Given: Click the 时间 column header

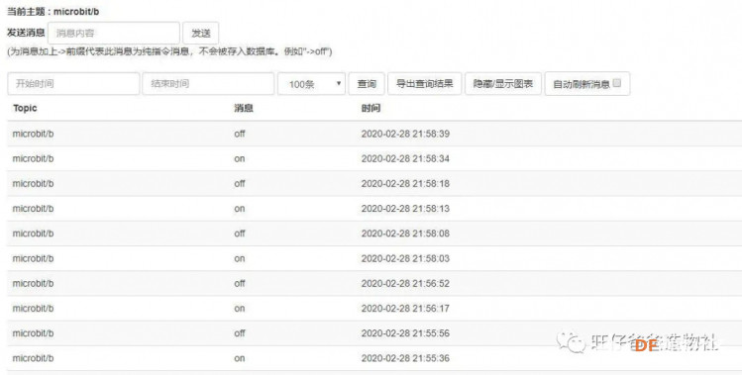Looking at the screenshot, I should (x=371, y=108).
